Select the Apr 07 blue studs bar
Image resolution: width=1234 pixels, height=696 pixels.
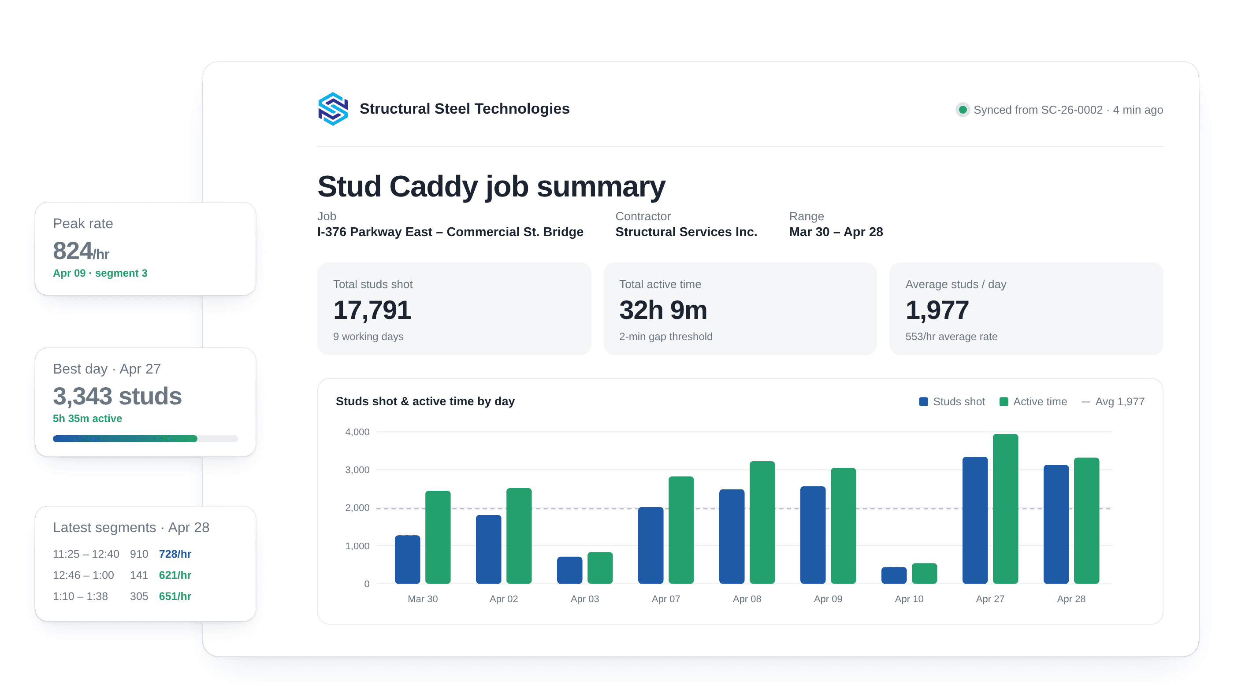[x=650, y=546]
